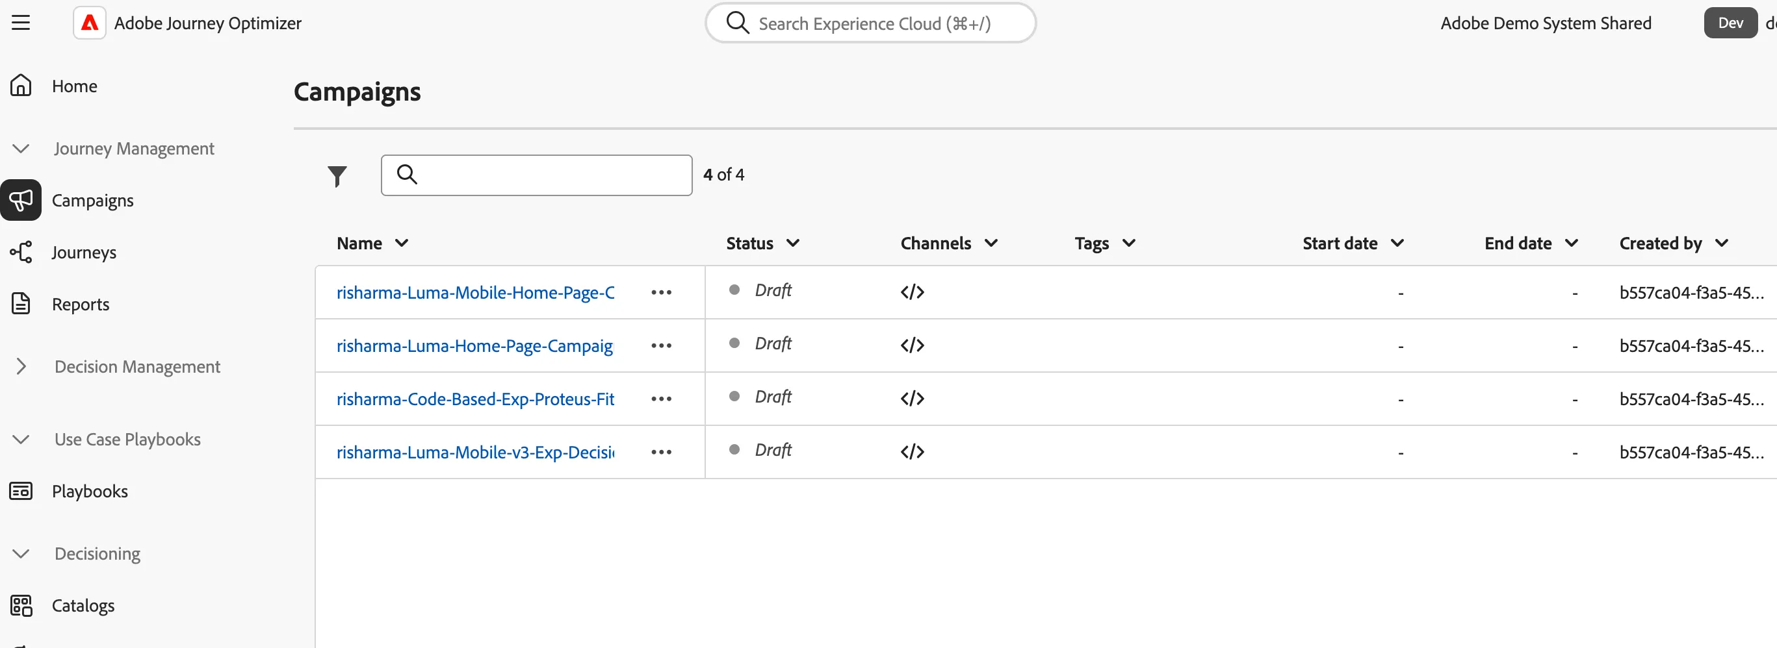
Task: Open the risharma-Luma-Mobile-v3-Exp-Decision campaign link
Action: point(475,452)
